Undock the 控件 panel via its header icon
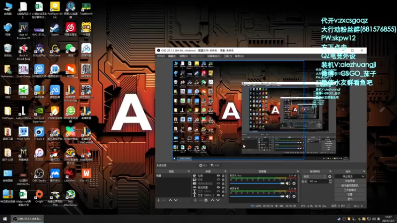This screenshot has height=223, width=397. pos(364,171)
